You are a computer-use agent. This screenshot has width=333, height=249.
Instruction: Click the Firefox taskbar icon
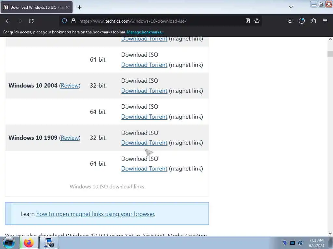click(29, 243)
